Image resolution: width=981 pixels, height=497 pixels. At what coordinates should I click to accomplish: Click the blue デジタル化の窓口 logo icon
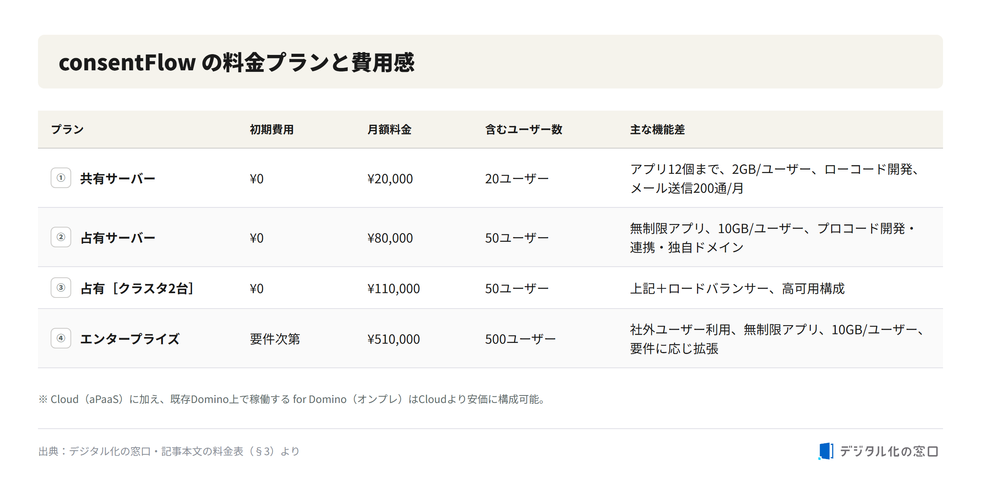point(826,451)
